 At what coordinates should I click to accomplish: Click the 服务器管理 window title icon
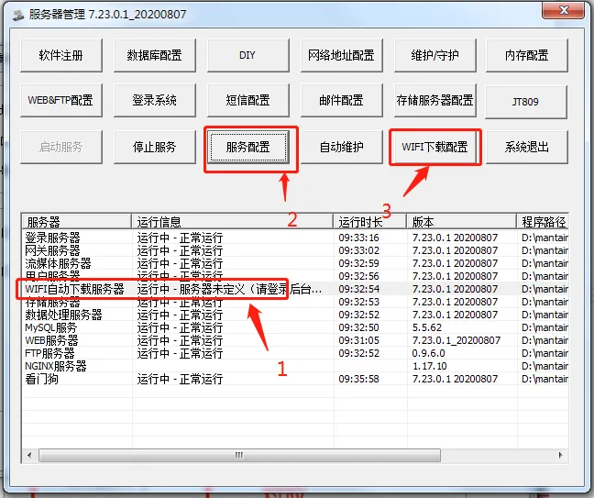pyautogui.click(x=18, y=16)
